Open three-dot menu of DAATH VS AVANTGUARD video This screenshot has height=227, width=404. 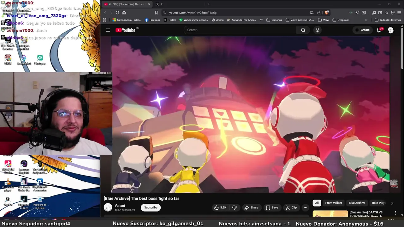(395, 213)
